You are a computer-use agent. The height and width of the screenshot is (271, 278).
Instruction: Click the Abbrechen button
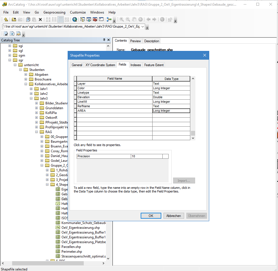[174, 216]
